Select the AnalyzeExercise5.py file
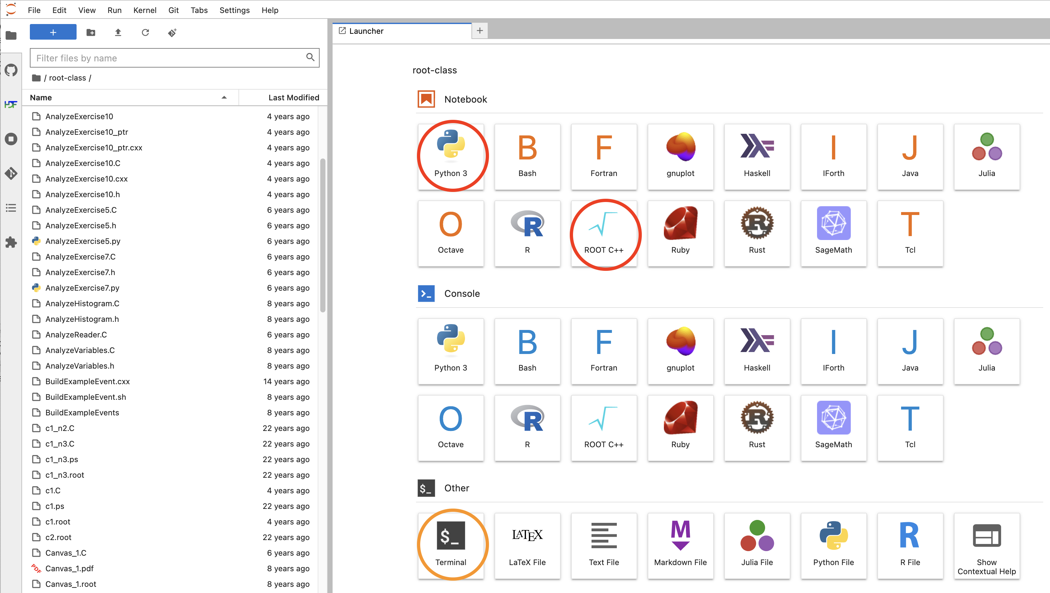 (x=83, y=241)
